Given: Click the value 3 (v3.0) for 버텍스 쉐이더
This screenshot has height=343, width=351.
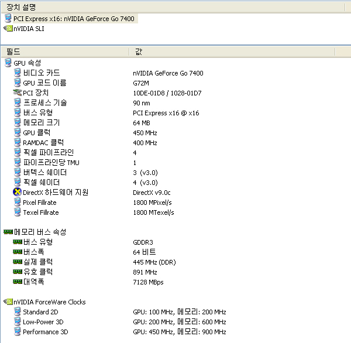Looking at the screenshot, I should [x=145, y=173].
